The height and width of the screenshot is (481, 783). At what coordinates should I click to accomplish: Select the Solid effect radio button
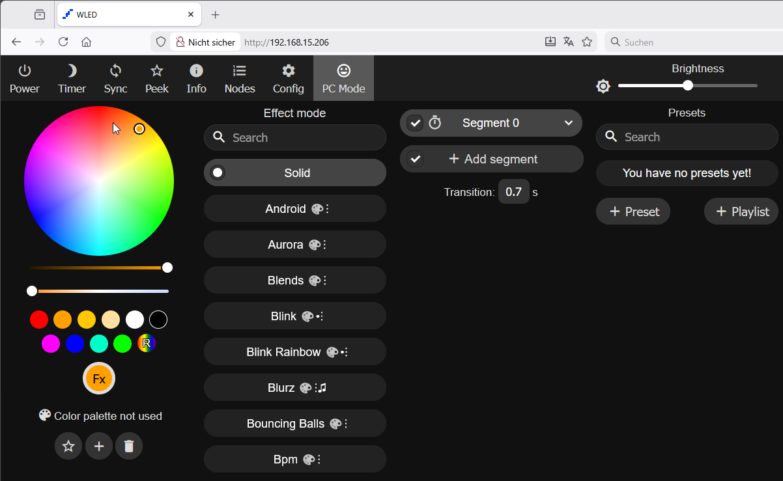click(x=218, y=172)
